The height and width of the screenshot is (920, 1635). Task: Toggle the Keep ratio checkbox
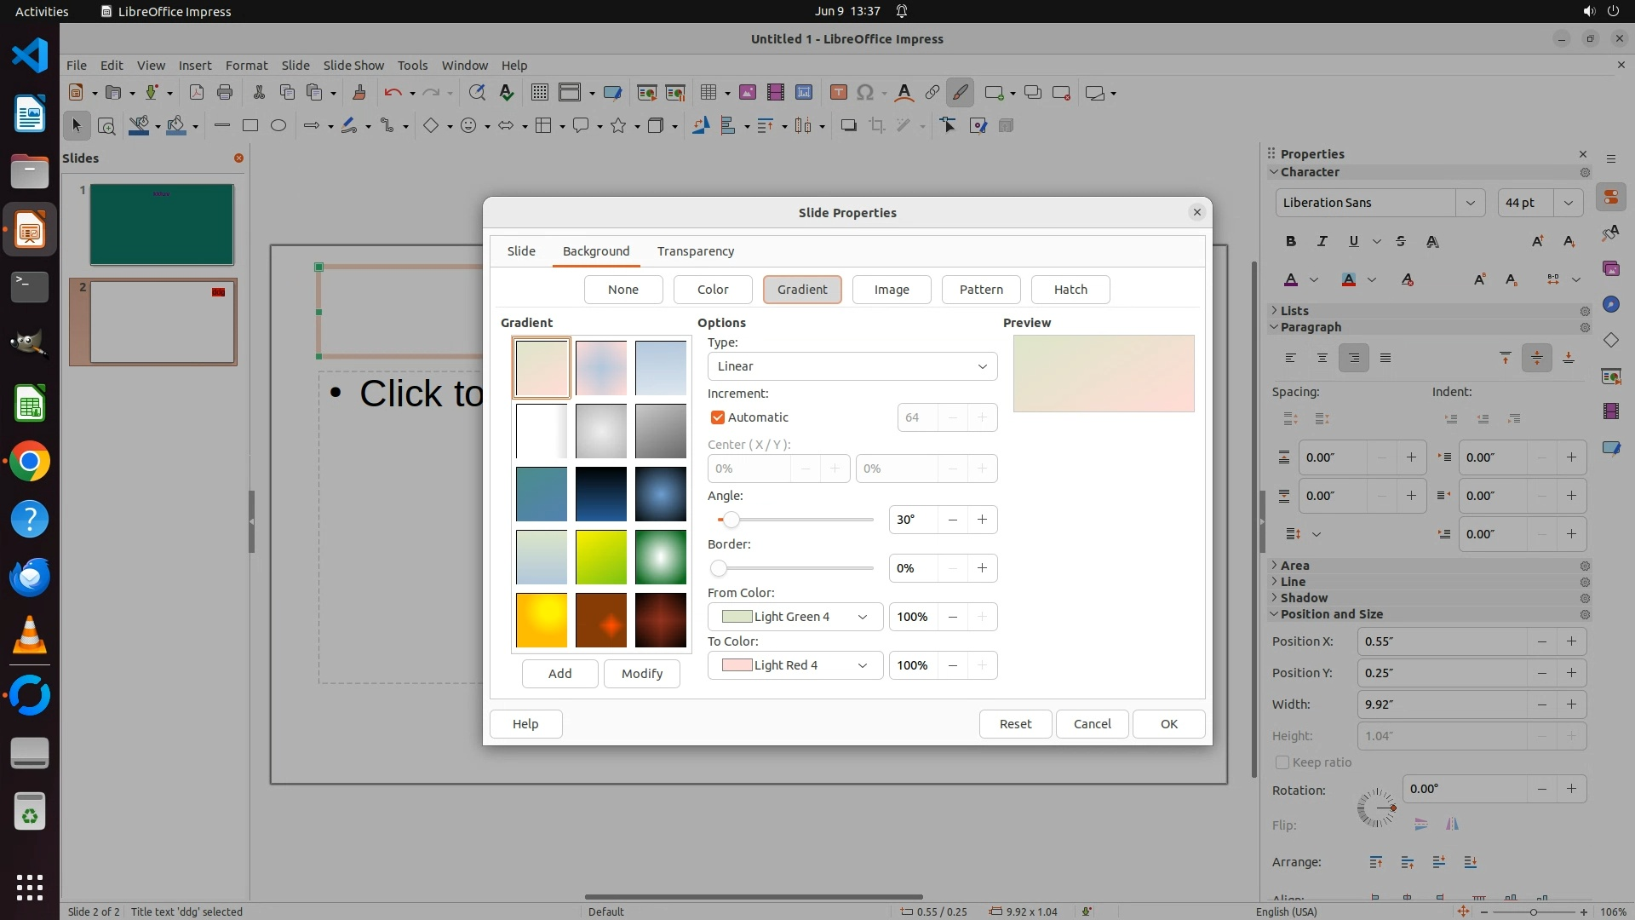click(x=1282, y=762)
